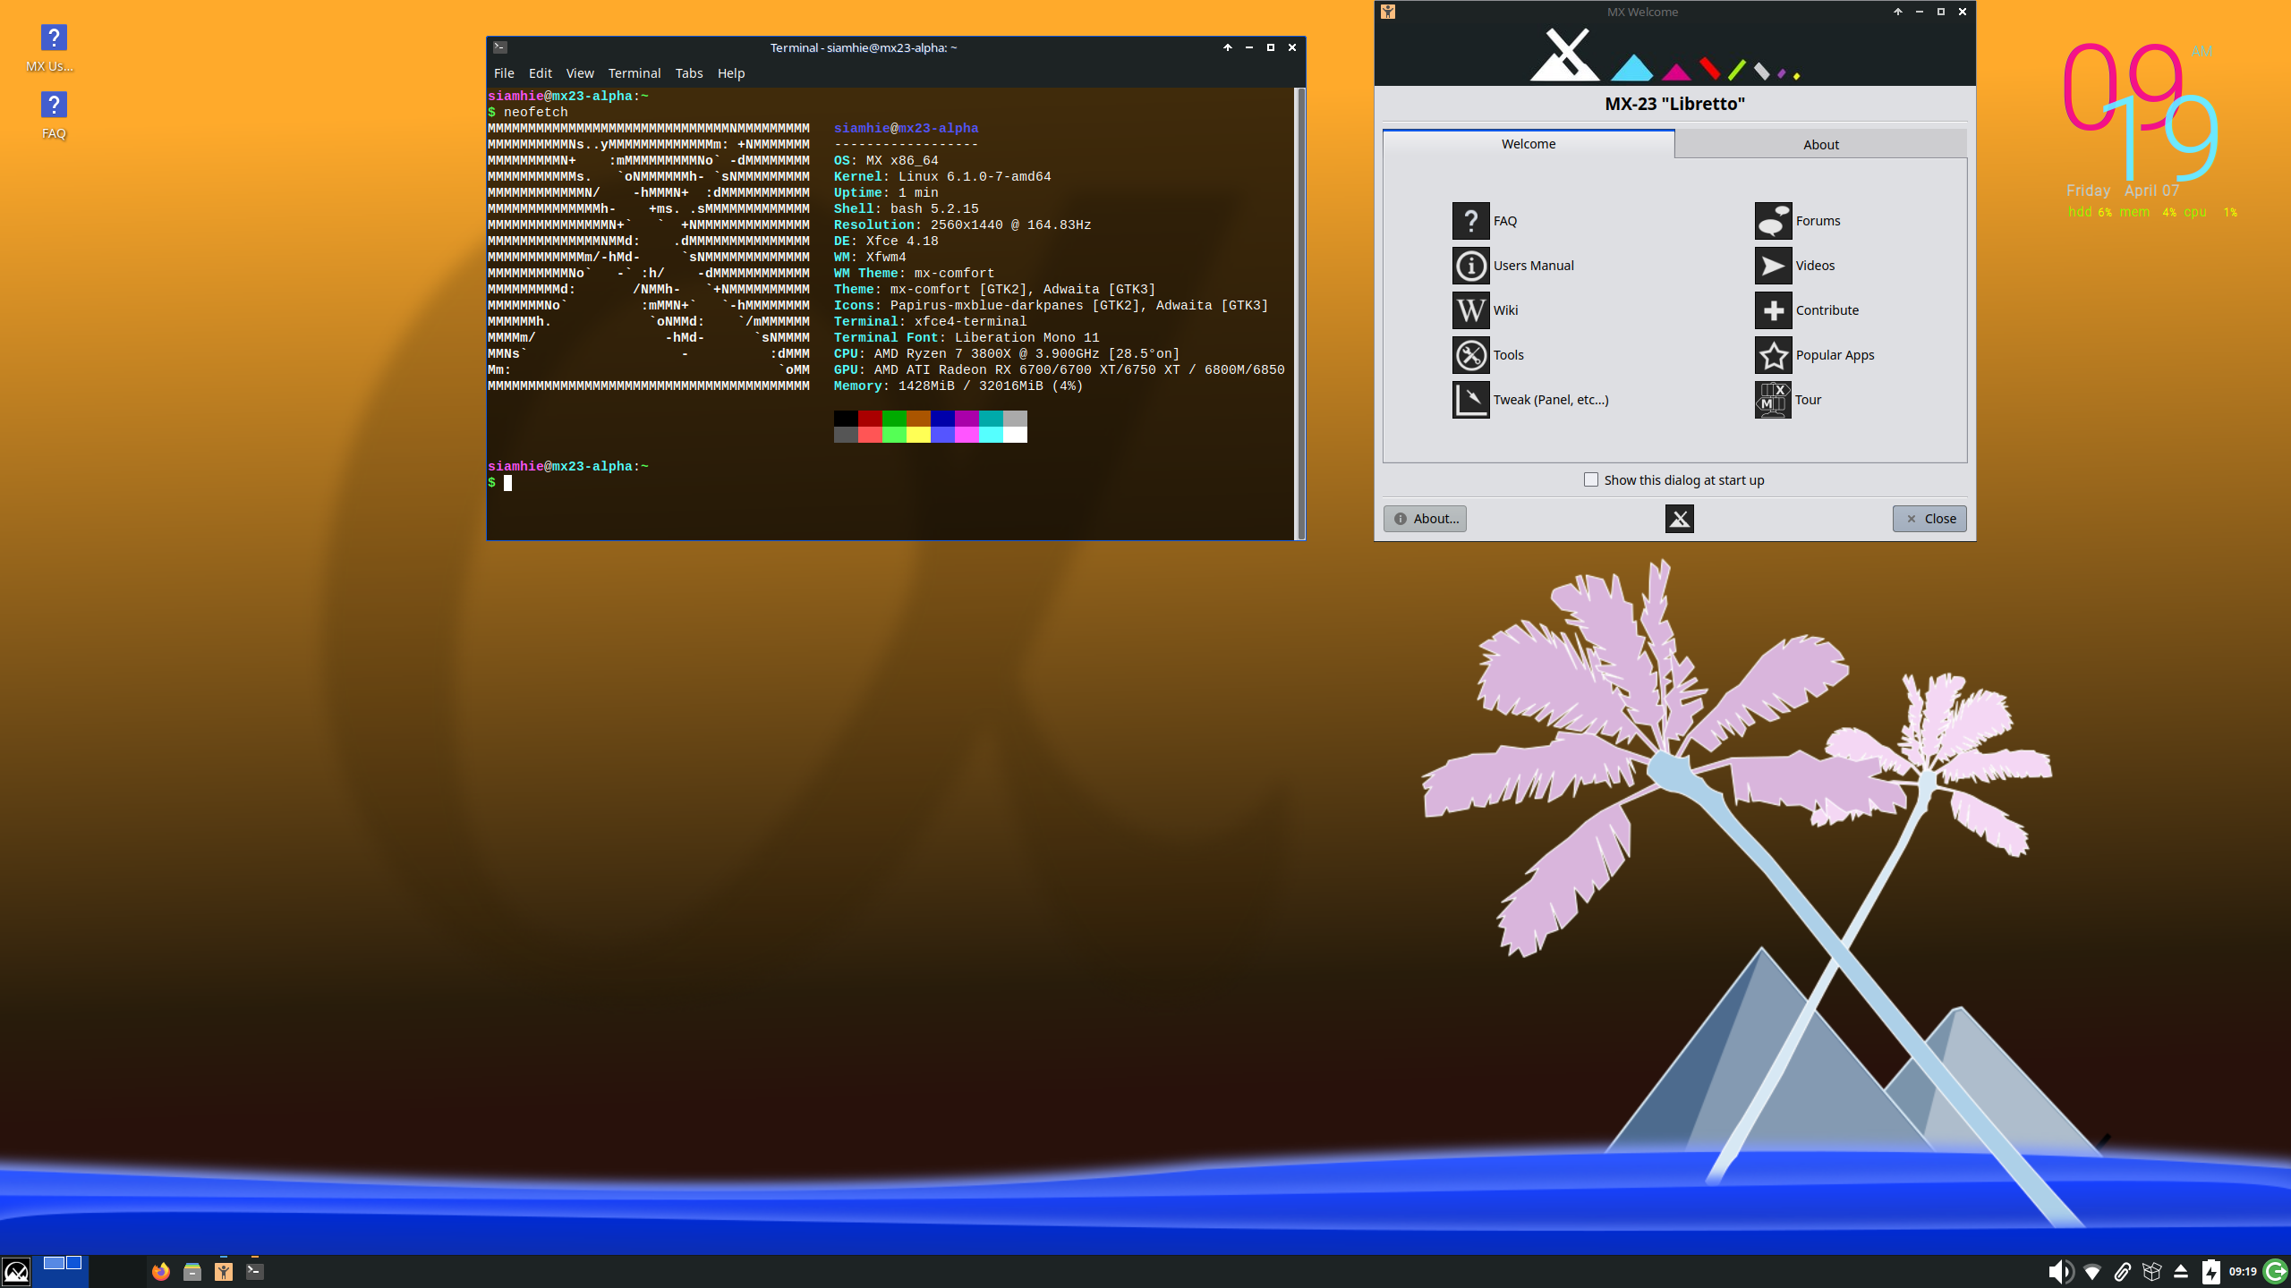Click the 'CPU: AMD Ryzen 7 3800X' line
The width and height of the screenshot is (2291, 1288).
point(1007,354)
